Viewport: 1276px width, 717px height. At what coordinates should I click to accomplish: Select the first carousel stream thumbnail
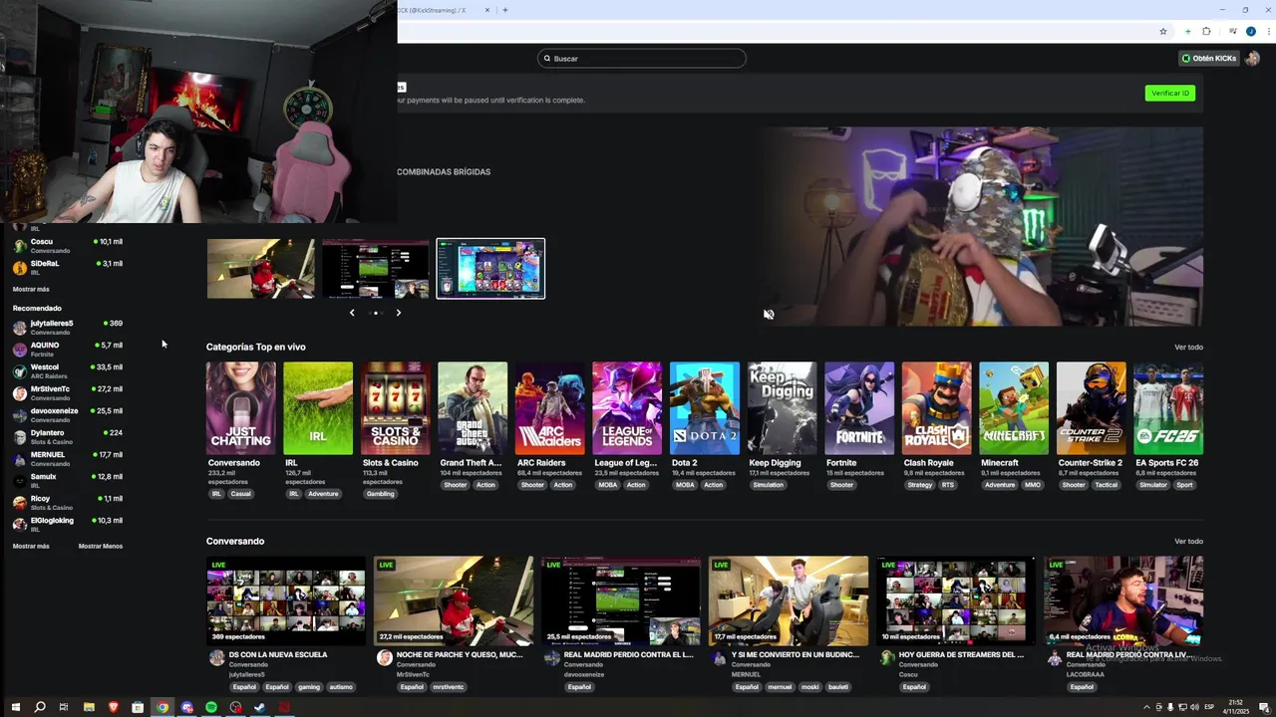point(260,269)
